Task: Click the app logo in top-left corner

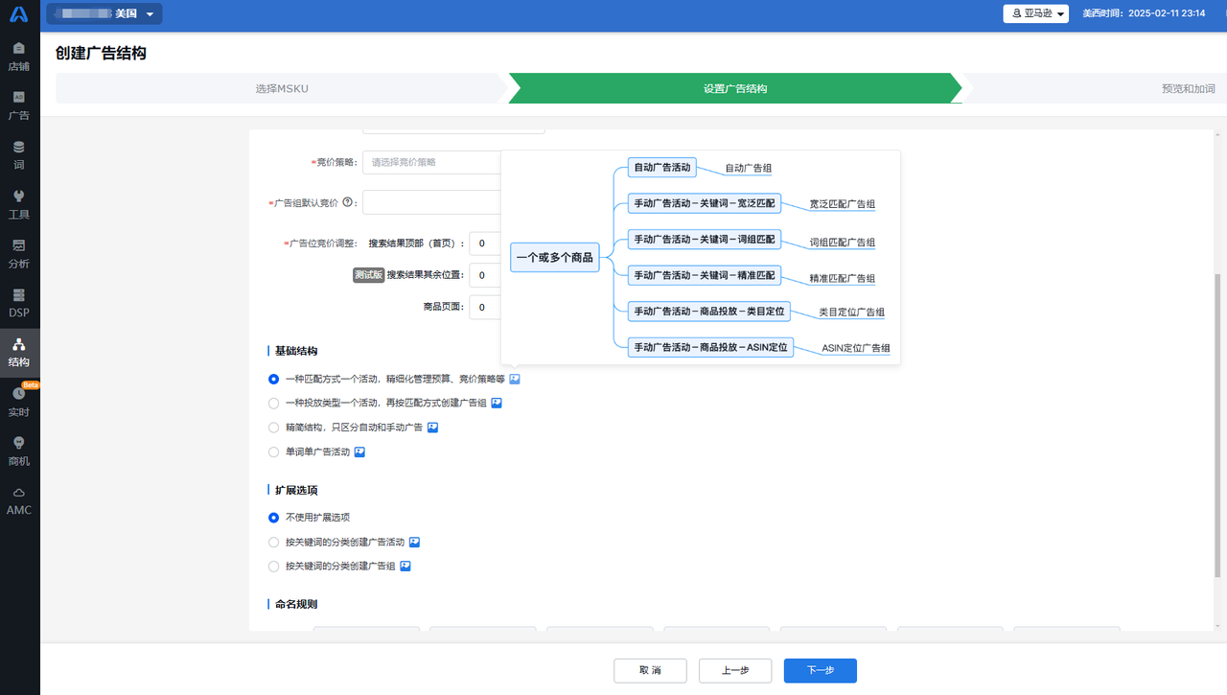Action: tap(19, 14)
